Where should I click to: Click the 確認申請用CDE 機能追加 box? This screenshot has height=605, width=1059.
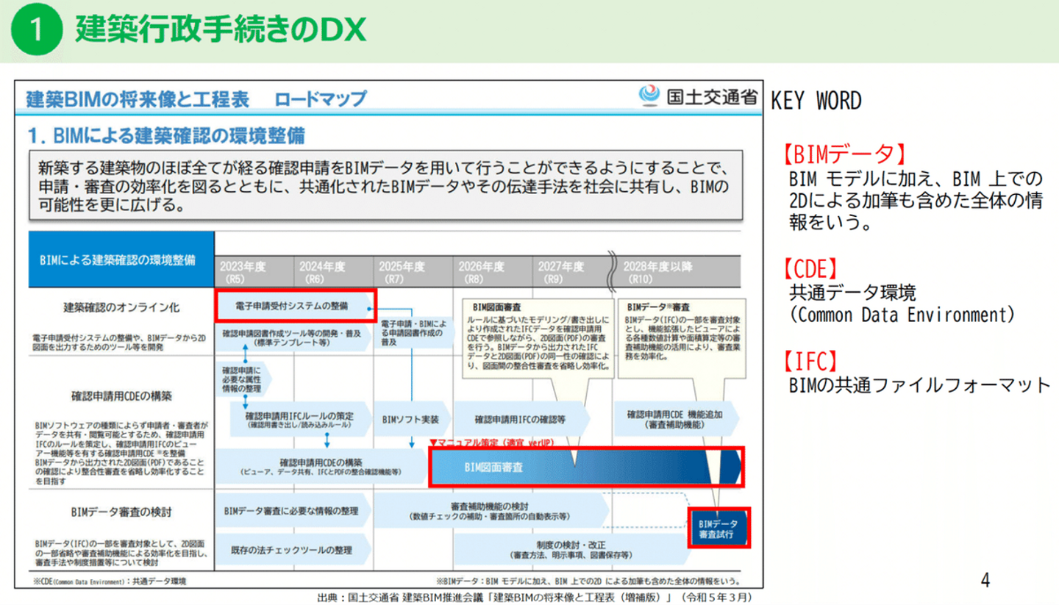click(676, 419)
